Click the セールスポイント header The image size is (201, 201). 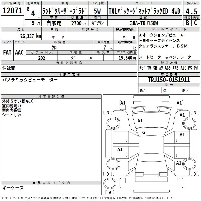click(169, 29)
